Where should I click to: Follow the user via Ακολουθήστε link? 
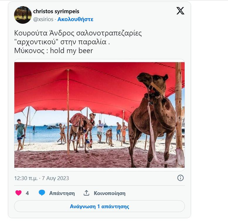tap(75, 19)
